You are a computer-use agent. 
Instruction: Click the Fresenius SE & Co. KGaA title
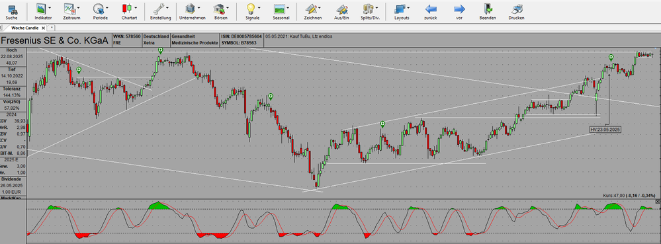pos(55,41)
